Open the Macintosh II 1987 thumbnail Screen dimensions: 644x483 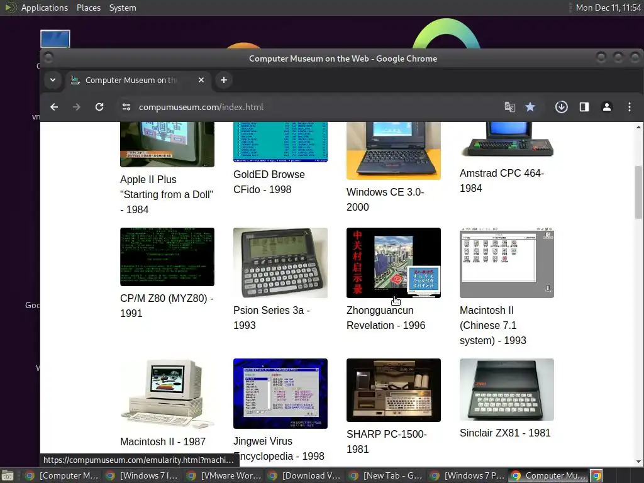[x=167, y=394]
